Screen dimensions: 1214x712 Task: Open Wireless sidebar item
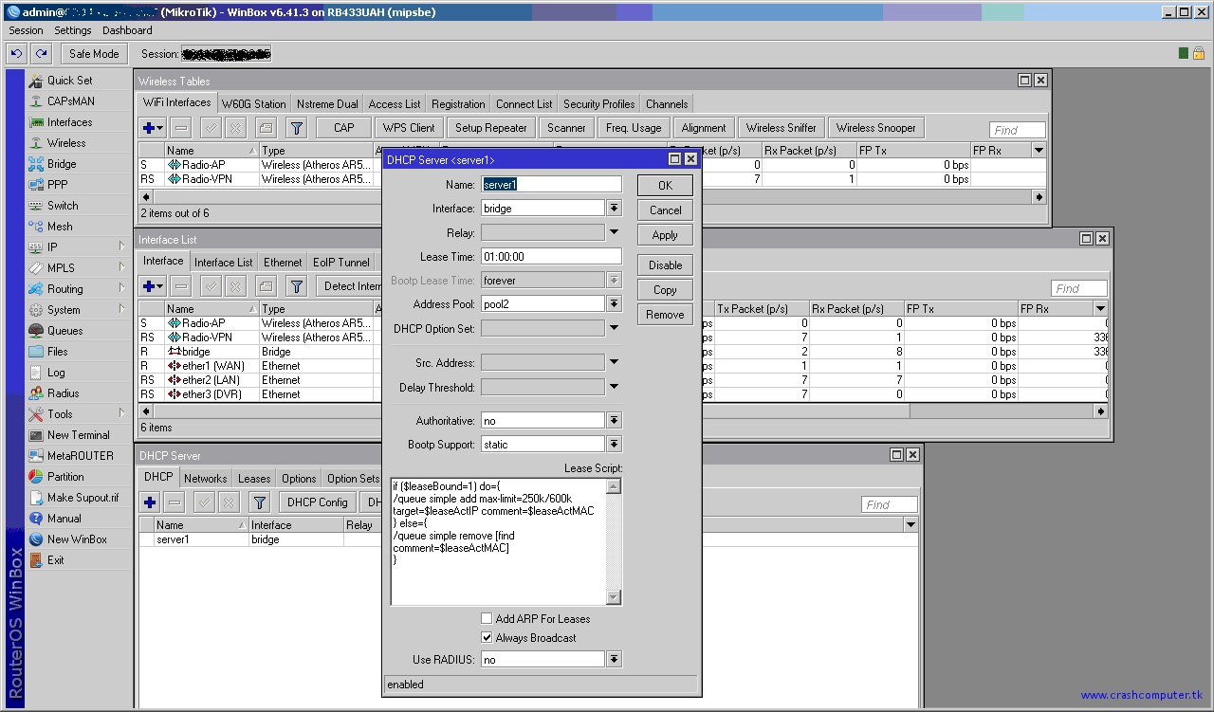66,143
